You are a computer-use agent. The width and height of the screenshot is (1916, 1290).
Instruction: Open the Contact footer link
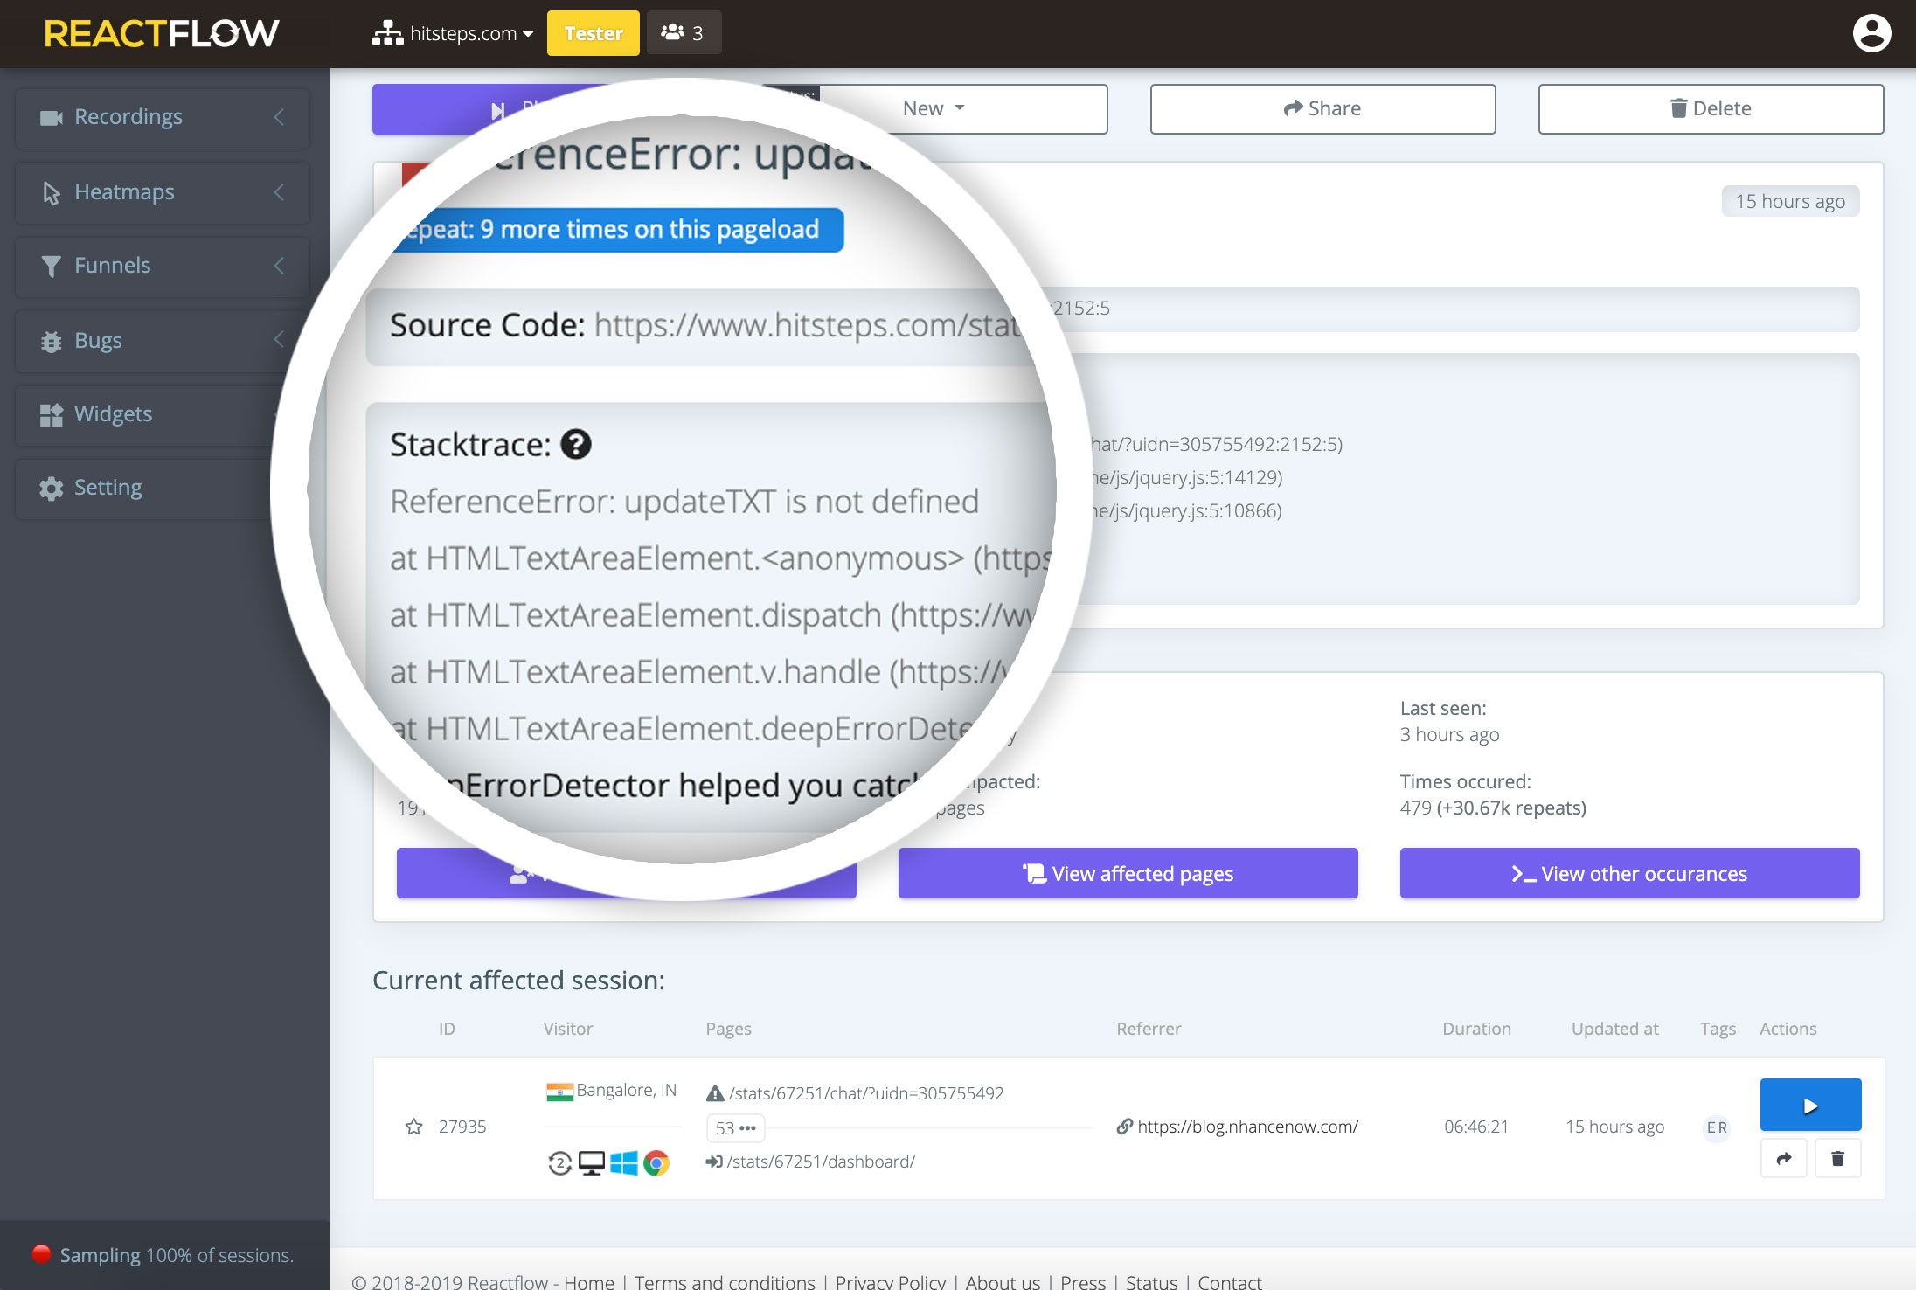[1230, 1281]
